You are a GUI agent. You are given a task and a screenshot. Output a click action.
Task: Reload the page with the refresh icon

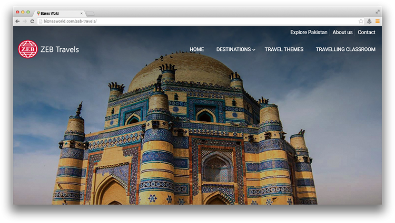[32, 21]
